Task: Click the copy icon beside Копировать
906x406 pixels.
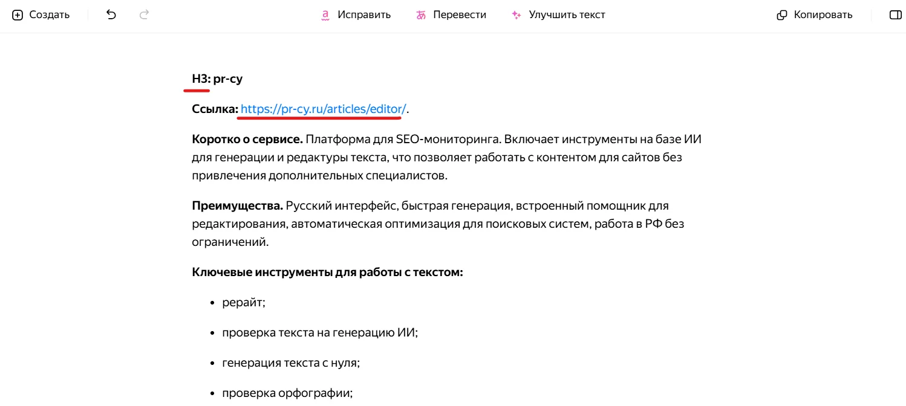Action: [x=782, y=15]
